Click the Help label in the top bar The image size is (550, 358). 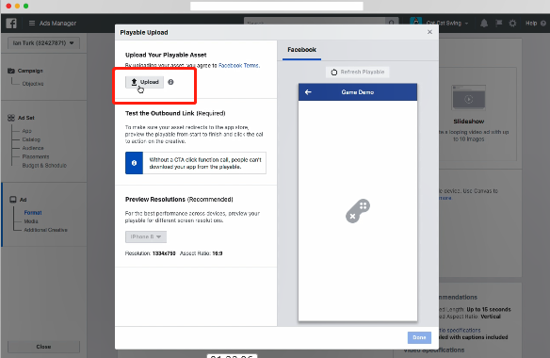[x=531, y=24]
